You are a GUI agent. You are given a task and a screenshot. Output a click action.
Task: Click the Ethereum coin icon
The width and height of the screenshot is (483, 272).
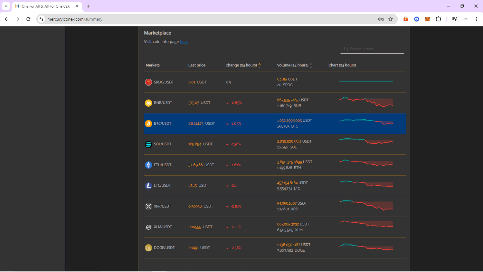click(x=148, y=165)
